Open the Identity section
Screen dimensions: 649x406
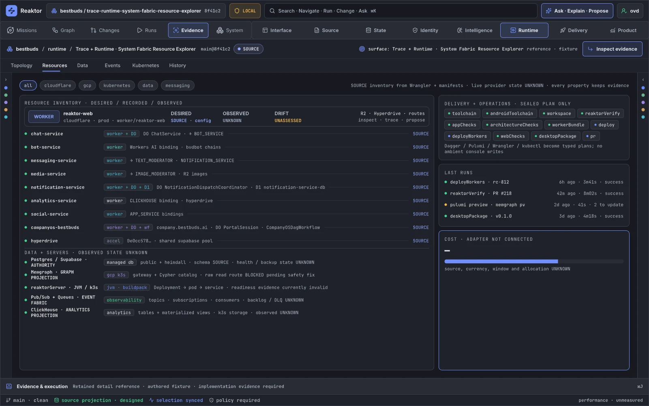pos(425,30)
